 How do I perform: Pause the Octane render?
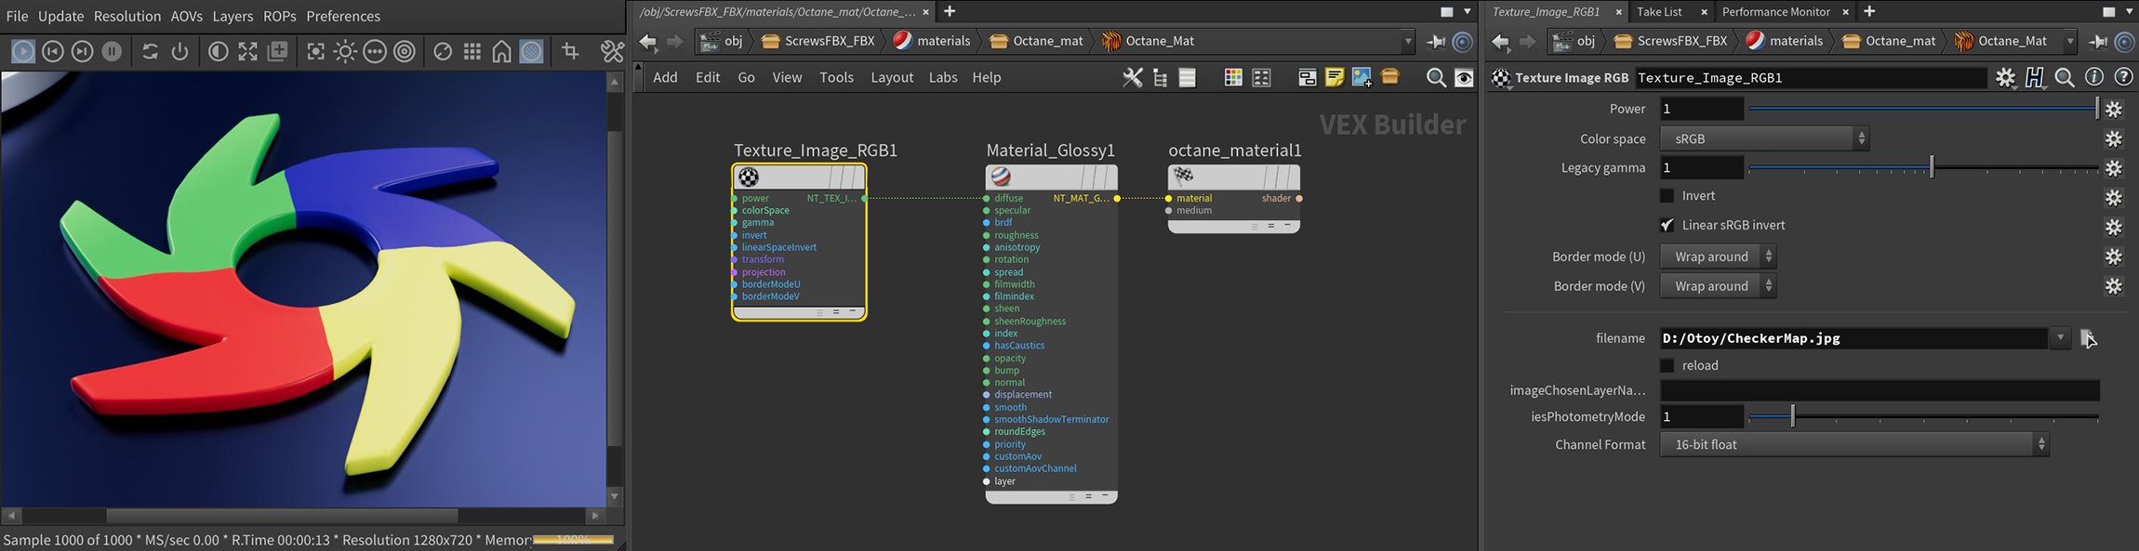coord(112,52)
